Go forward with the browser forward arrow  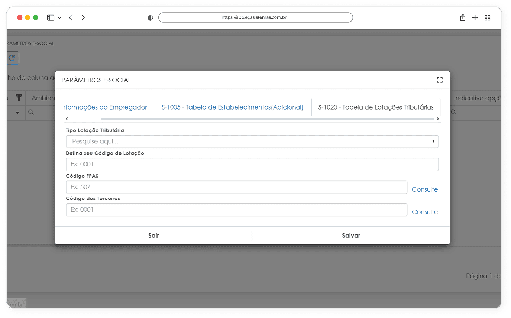click(83, 17)
